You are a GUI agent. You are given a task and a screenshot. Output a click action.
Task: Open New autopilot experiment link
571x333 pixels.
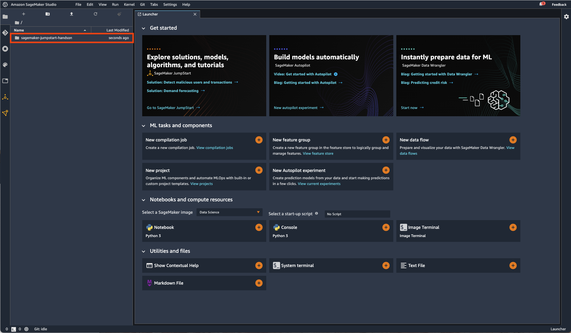tap(298, 108)
